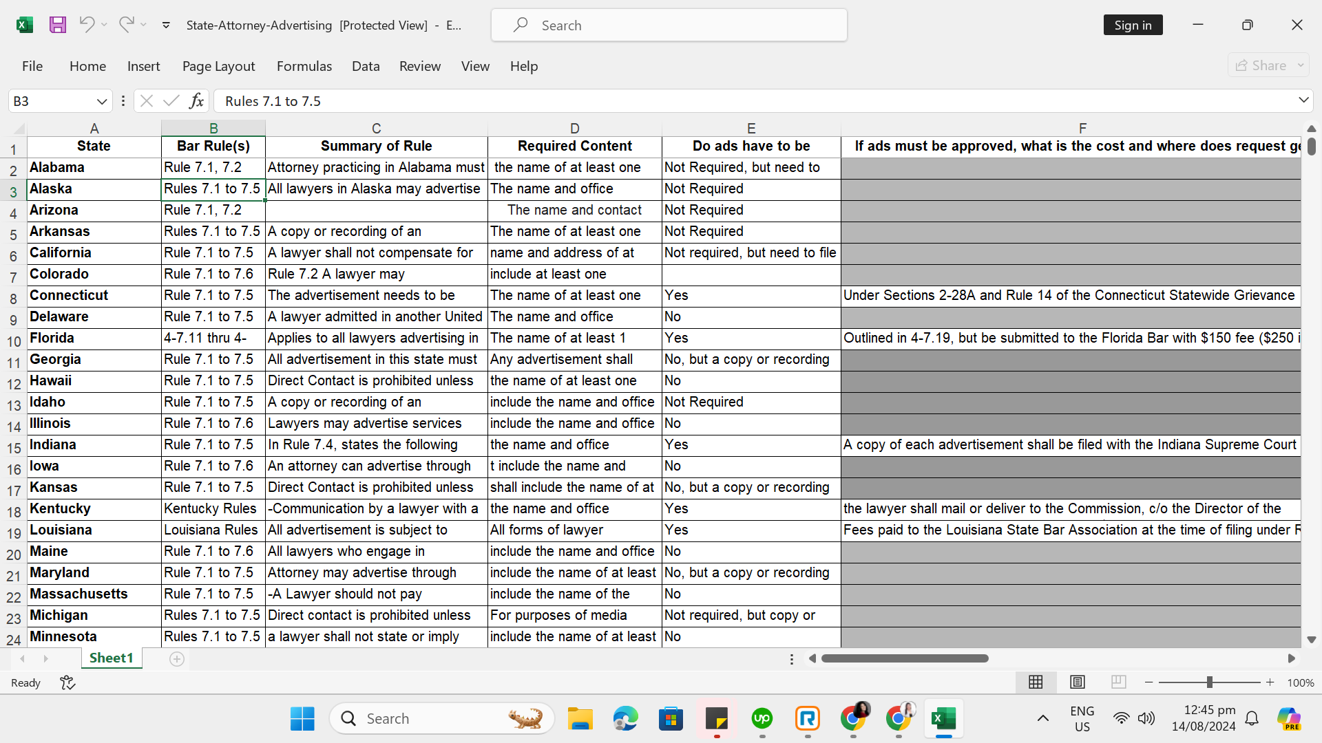Open the Page Layout ribbon tab

tap(218, 66)
